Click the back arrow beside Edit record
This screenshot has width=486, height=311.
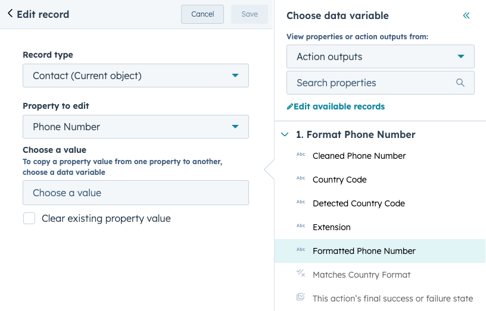point(10,14)
